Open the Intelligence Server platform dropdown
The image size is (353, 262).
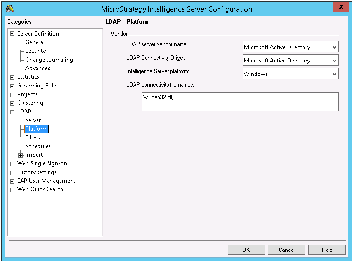334,74
